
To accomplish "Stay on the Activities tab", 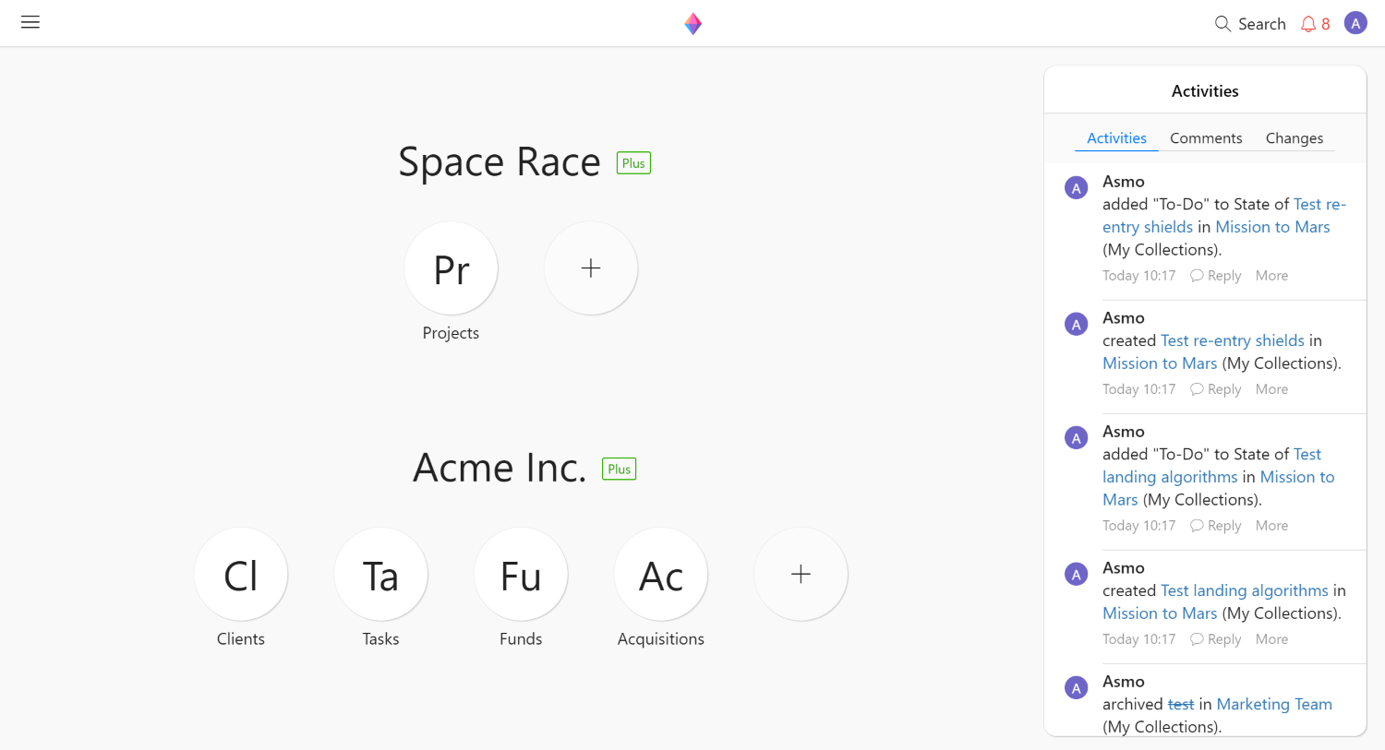I will (1116, 137).
